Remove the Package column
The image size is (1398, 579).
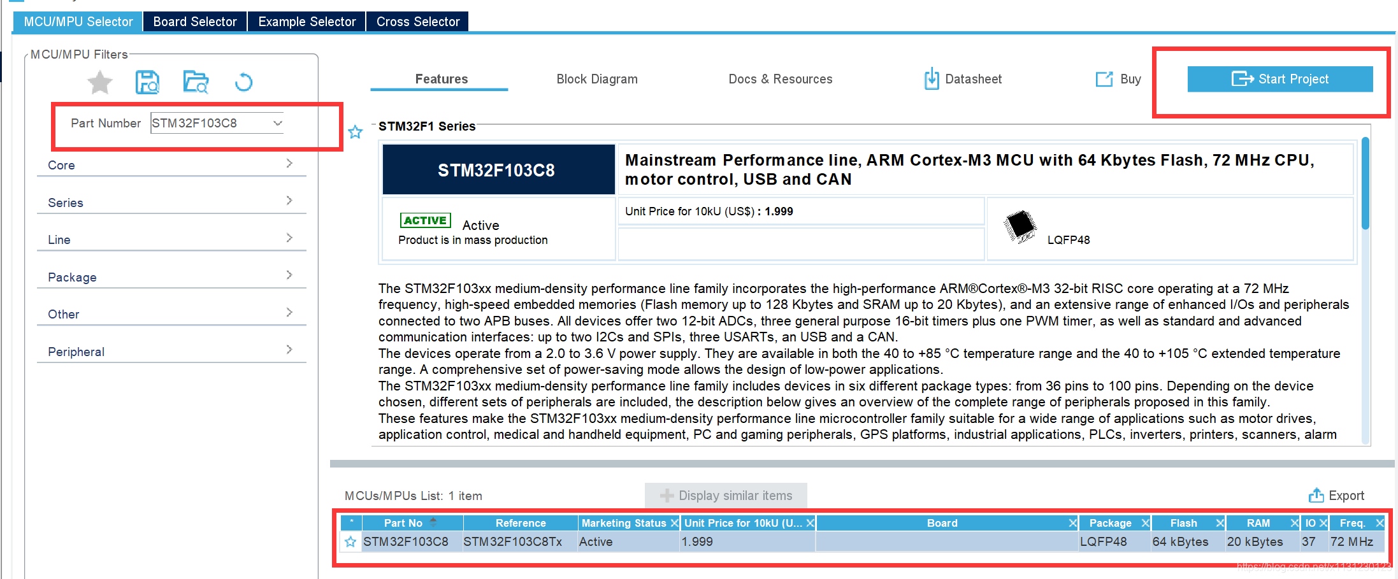click(x=1145, y=523)
